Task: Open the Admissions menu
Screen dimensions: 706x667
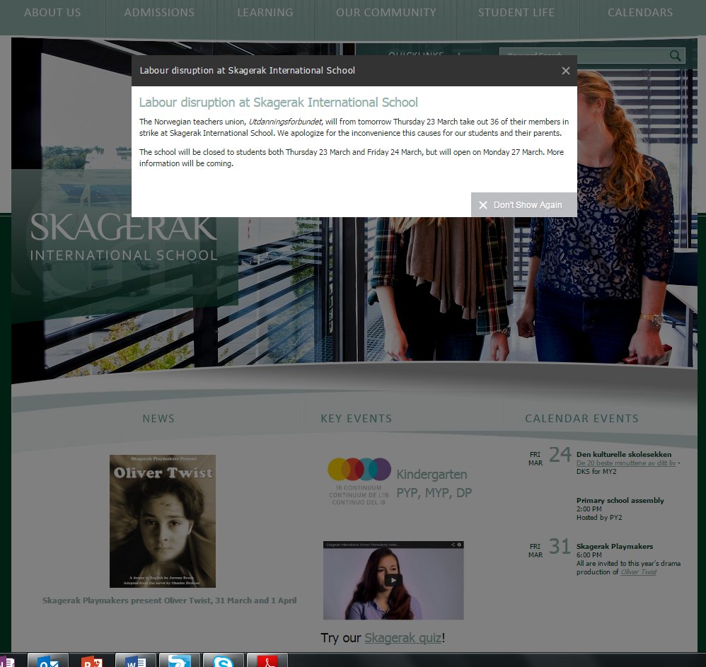Action: [x=159, y=13]
